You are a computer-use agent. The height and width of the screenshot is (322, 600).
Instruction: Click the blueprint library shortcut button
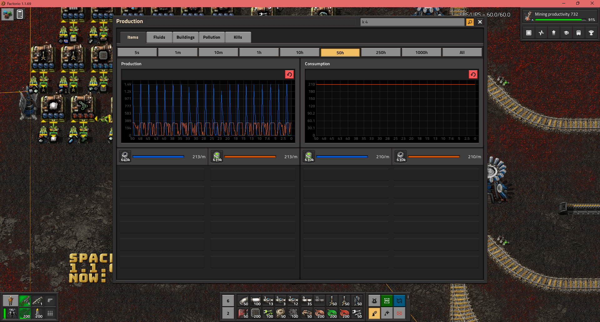[x=529, y=33]
